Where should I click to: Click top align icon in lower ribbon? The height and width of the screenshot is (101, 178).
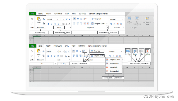[x=74, y=51]
